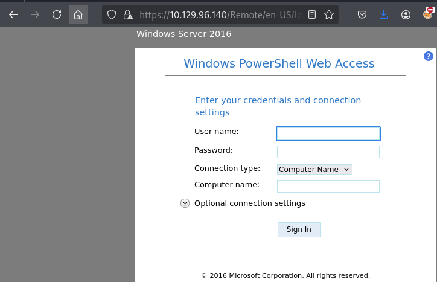Open the downloads arrow icon
The width and height of the screenshot is (437, 282).
coord(383,14)
